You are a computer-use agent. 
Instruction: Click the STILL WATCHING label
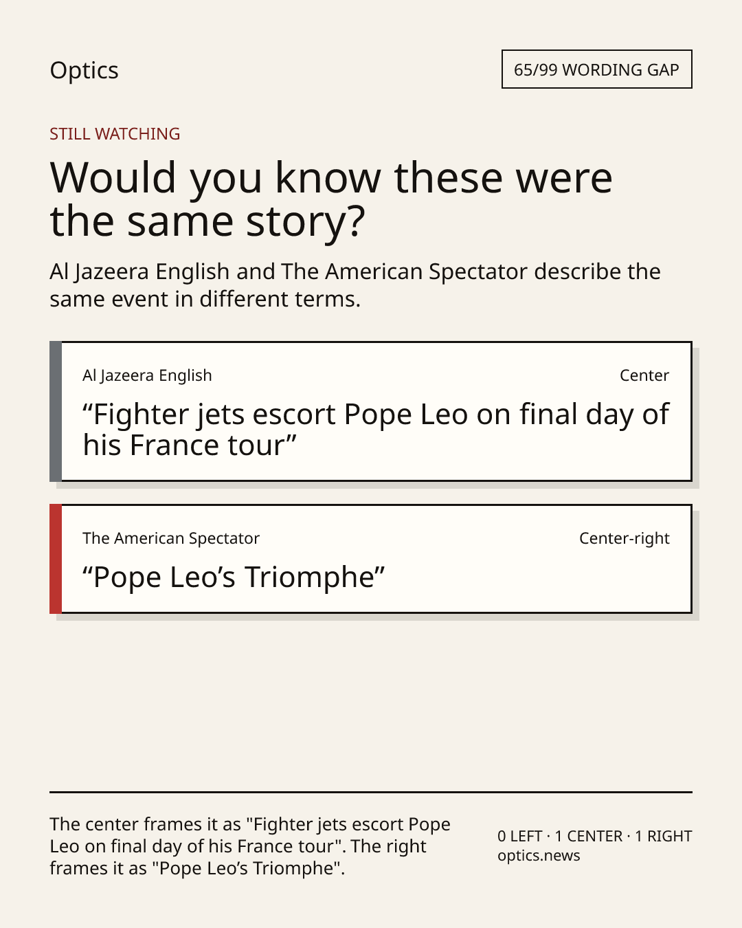[115, 134]
